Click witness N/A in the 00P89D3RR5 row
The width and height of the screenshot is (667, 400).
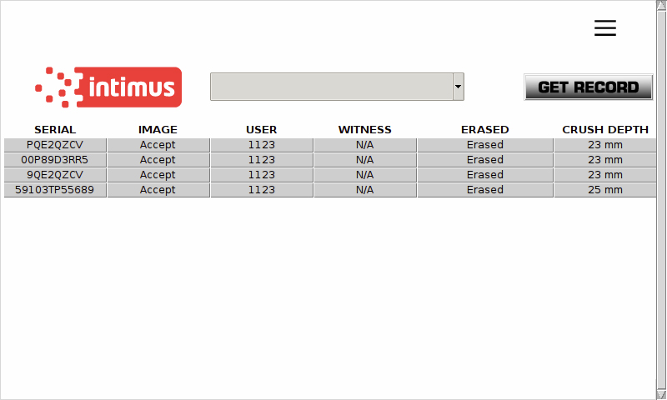[x=365, y=160]
